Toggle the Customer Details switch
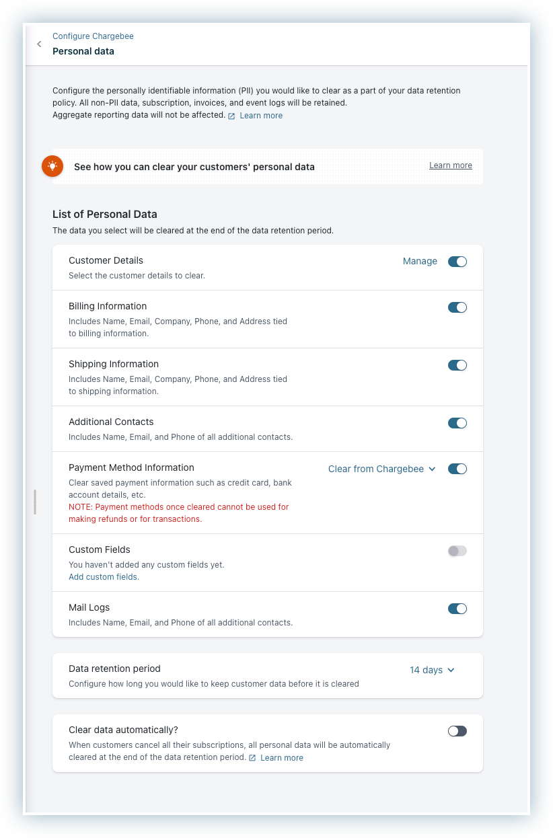Viewport: 553px width, 838px height. coord(457,262)
